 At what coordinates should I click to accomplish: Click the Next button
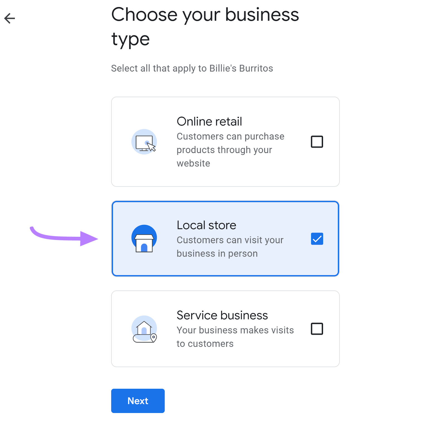pyautogui.click(x=138, y=401)
